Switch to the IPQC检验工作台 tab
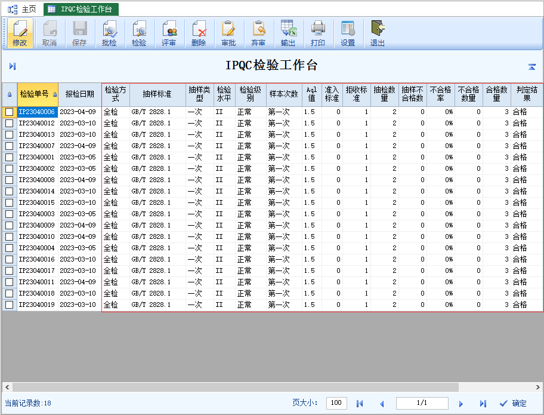The height and width of the screenshot is (415, 544). click(x=81, y=10)
